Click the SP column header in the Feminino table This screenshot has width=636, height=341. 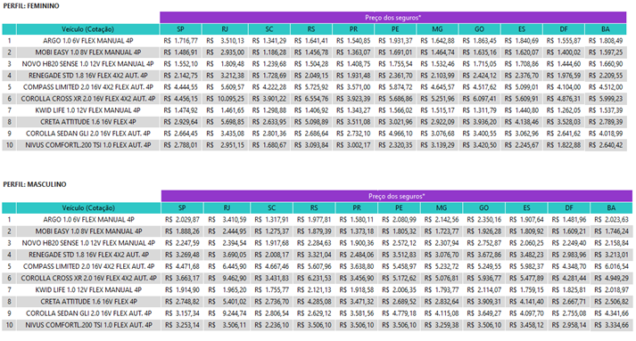pyautogui.click(x=180, y=29)
